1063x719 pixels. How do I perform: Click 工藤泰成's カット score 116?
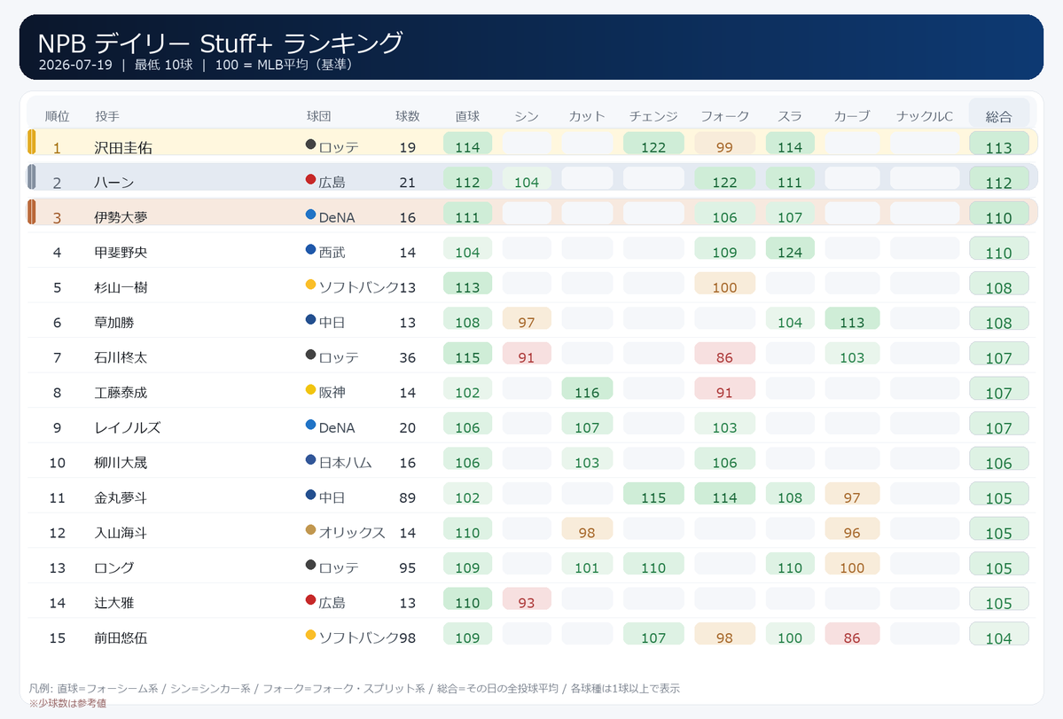(x=587, y=389)
